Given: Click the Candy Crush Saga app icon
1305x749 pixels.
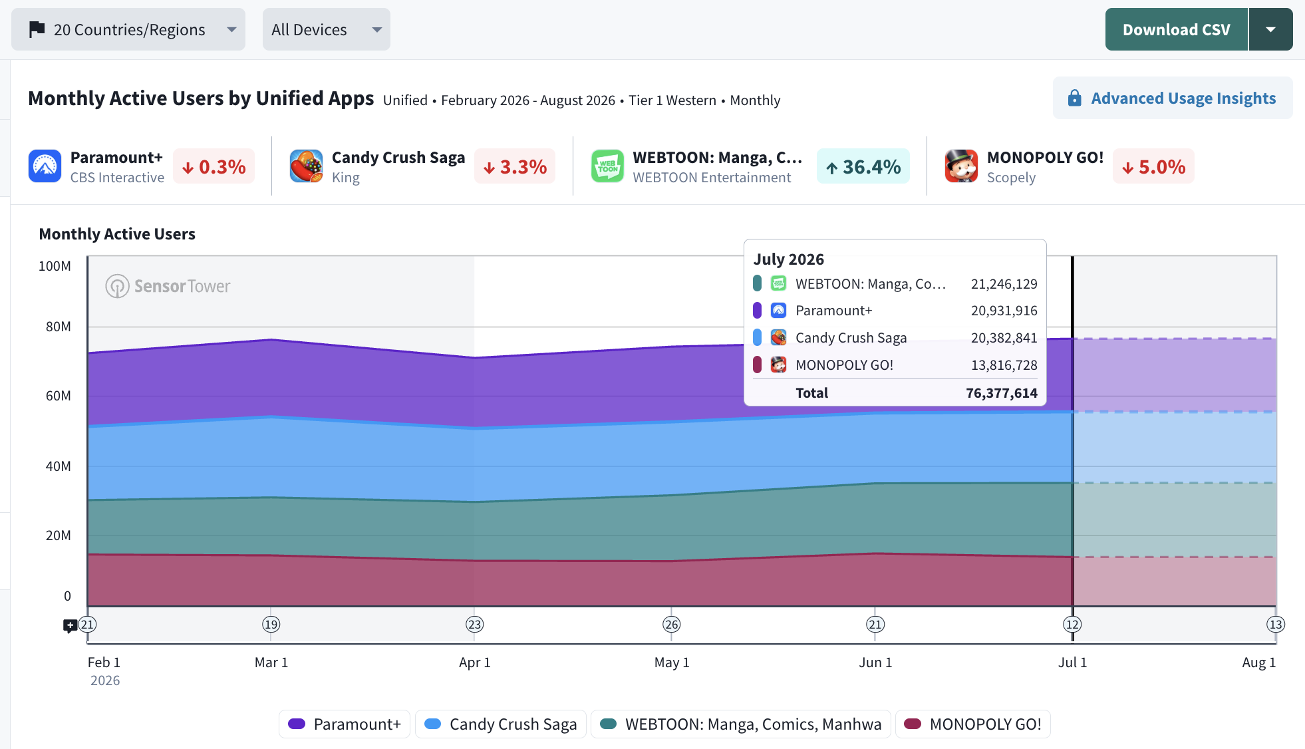Looking at the screenshot, I should coord(306,166).
